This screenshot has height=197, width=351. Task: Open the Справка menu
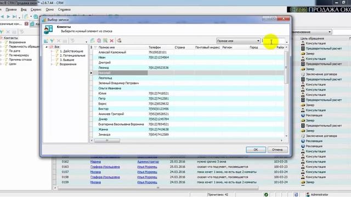(x=64, y=10)
